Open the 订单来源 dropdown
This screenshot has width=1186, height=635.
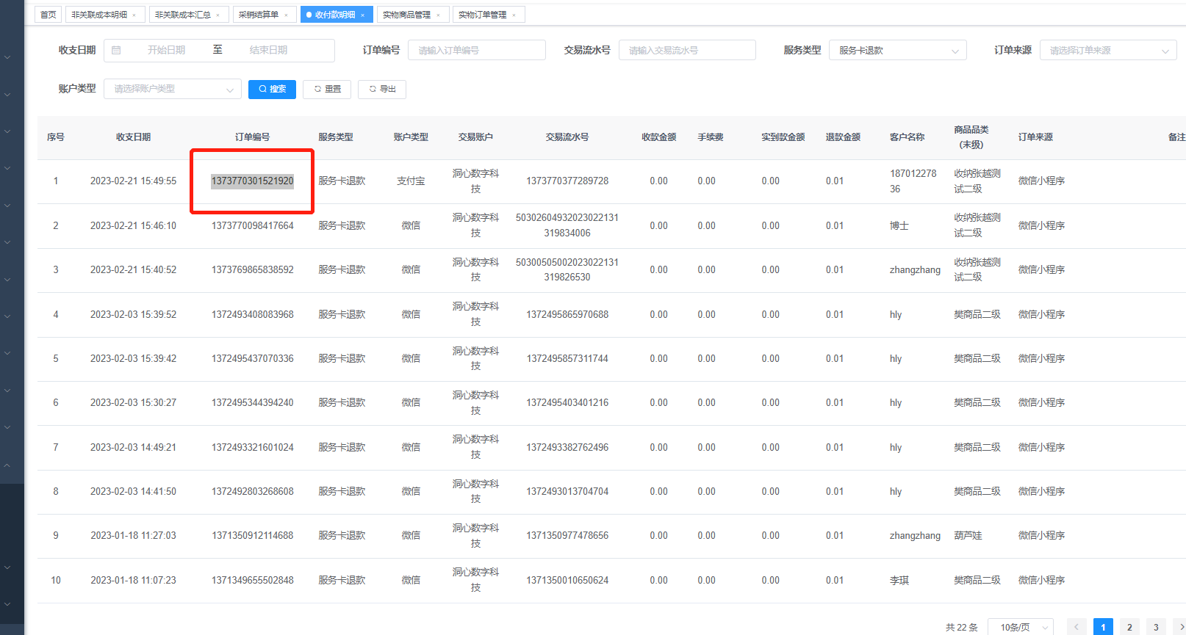click(1108, 51)
